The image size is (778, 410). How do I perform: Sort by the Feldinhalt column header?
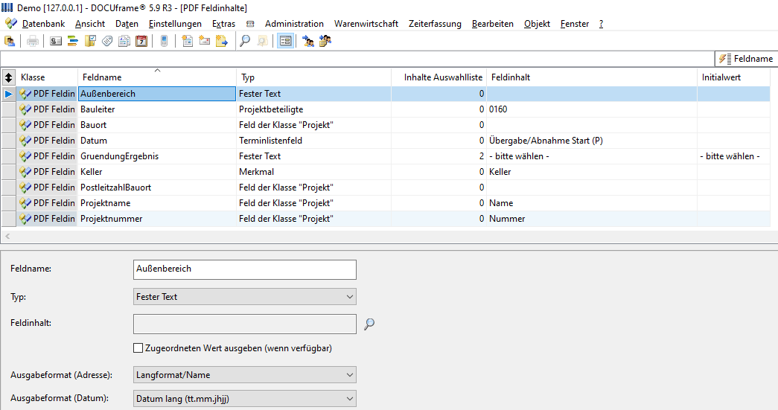coord(592,77)
